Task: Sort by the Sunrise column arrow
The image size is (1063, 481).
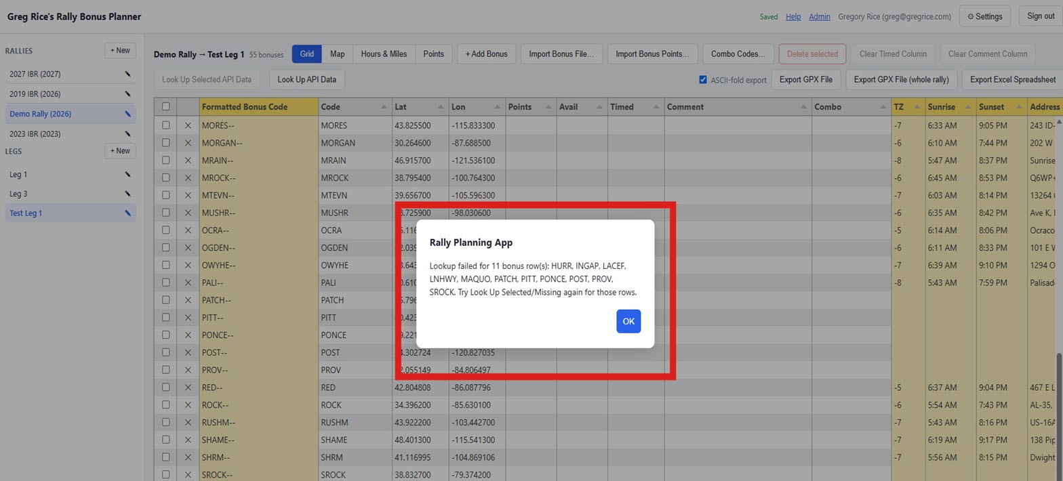Action: point(967,107)
